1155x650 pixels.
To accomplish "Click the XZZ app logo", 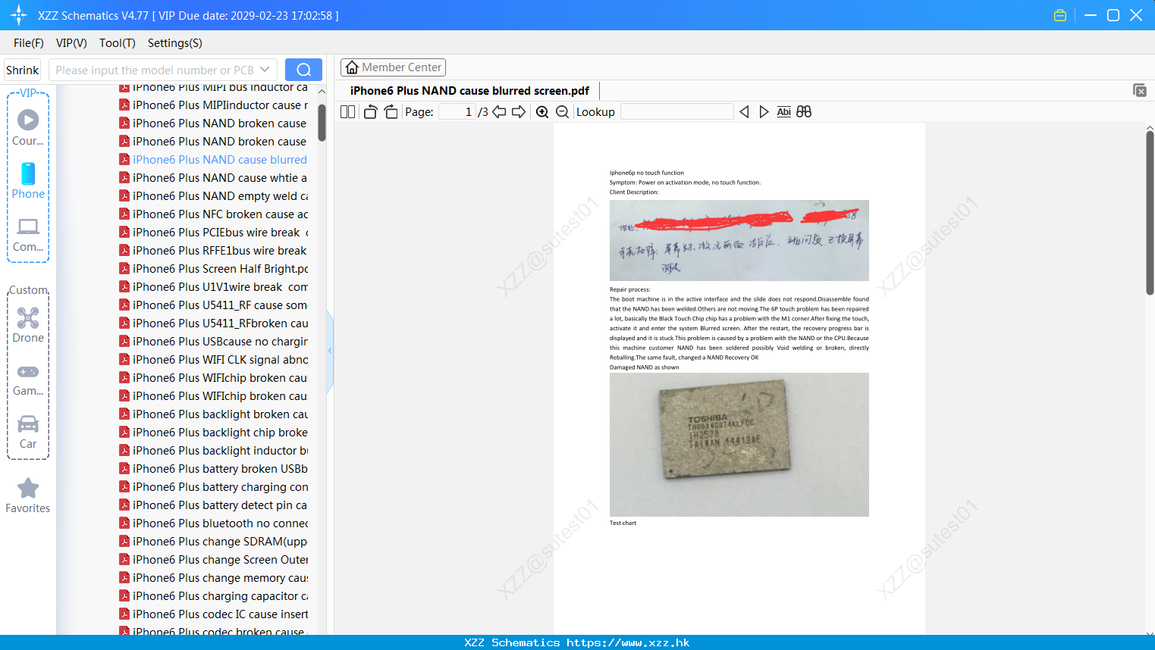I will tap(18, 15).
